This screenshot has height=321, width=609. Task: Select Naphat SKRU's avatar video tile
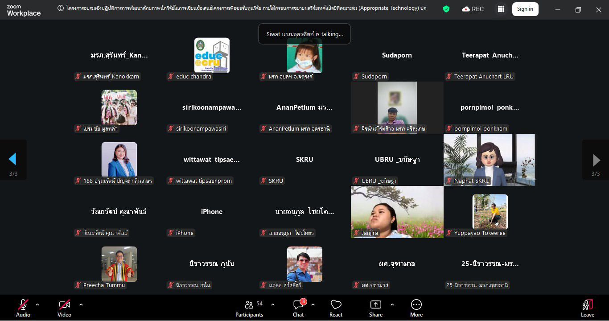click(x=490, y=159)
